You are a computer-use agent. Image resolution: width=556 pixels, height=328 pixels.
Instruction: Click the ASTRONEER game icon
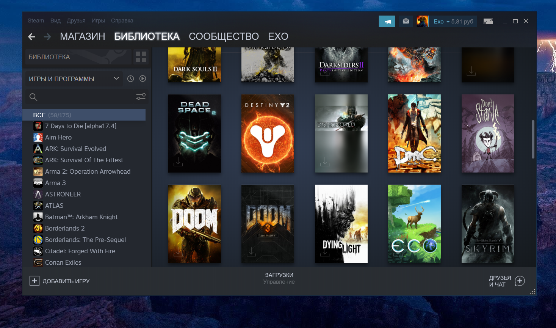tap(38, 194)
